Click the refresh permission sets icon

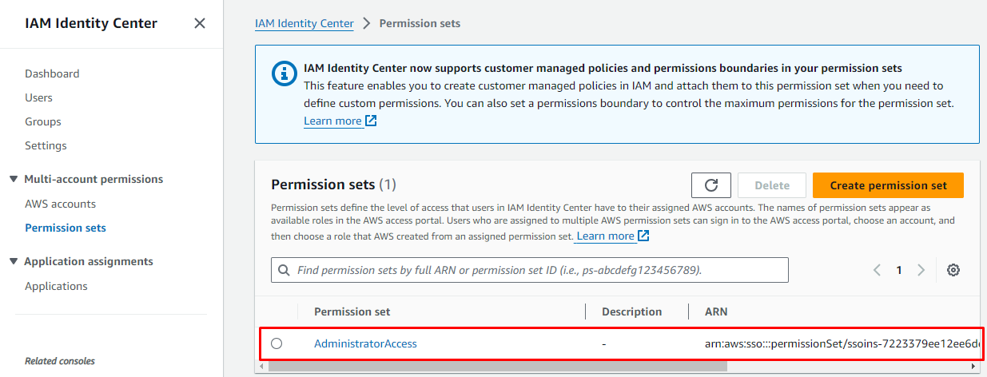click(711, 185)
